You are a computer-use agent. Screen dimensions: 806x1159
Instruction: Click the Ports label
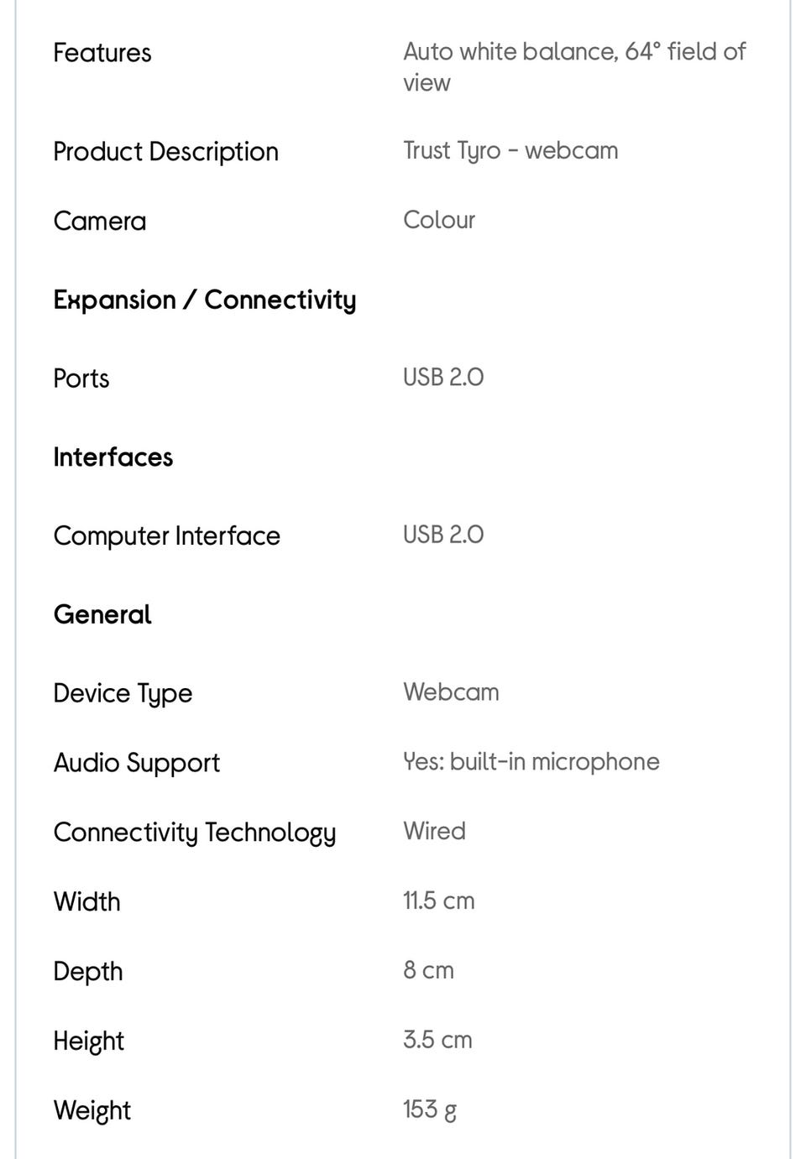(x=81, y=379)
